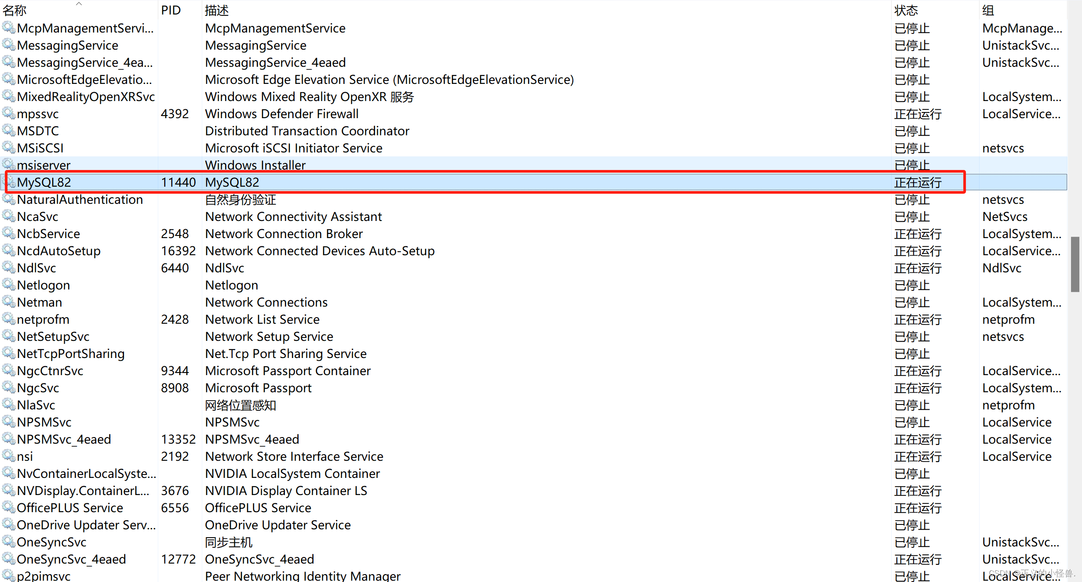Image resolution: width=1082 pixels, height=582 pixels.
Task: Click PID 16392 of NcdAutoSetup
Action: pos(178,251)
